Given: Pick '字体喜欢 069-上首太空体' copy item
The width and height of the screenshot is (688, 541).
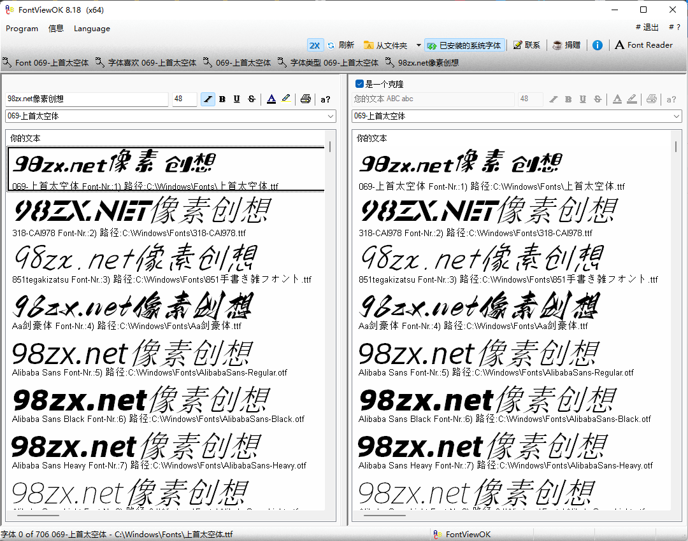Looking at the screenshot, I should 146,63.
